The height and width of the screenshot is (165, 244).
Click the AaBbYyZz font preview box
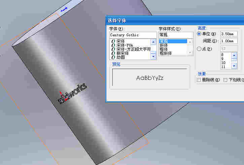click(150, 77)
